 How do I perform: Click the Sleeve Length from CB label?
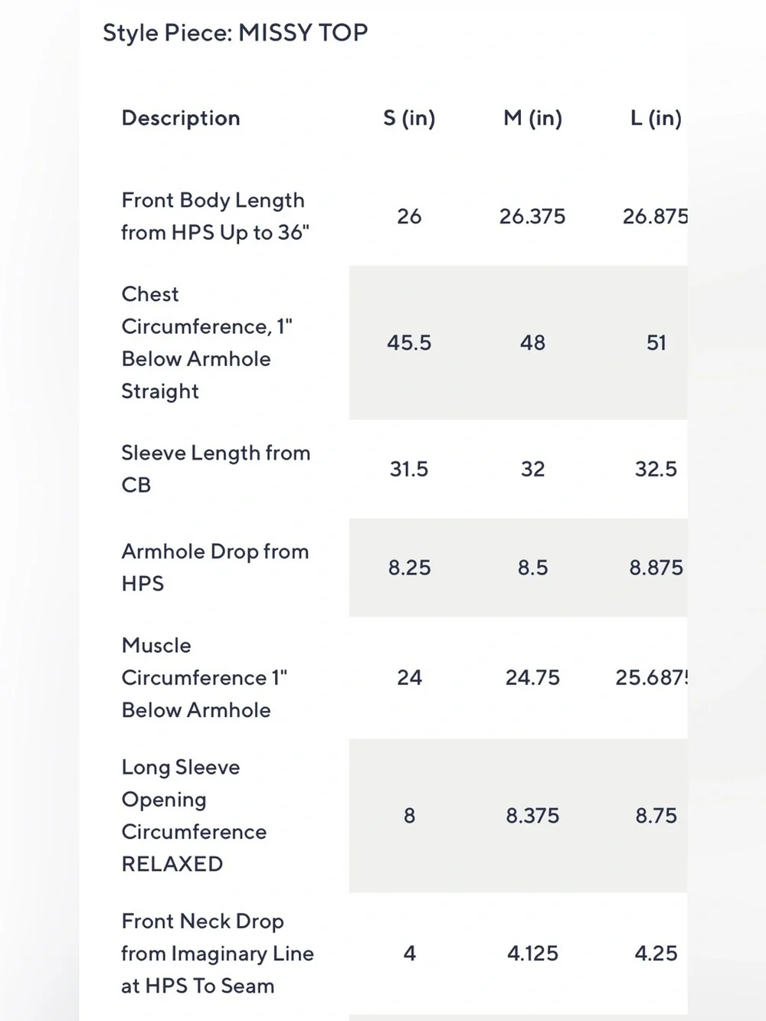click(x=216, y=469)
